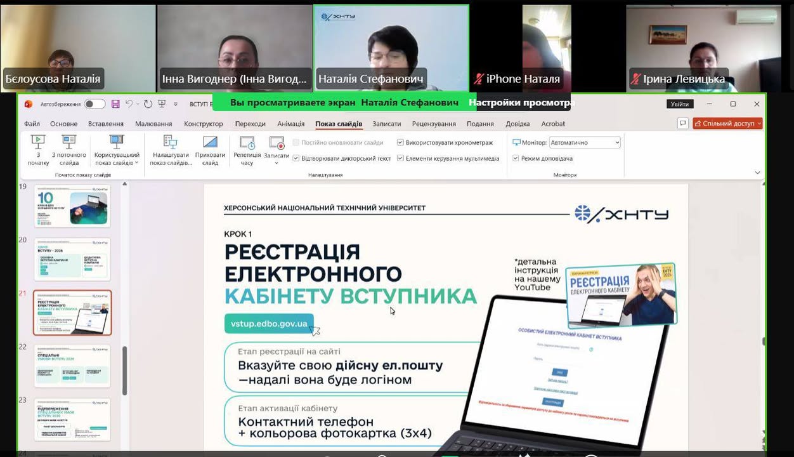Toggle the Автозбереження switch

94,104
